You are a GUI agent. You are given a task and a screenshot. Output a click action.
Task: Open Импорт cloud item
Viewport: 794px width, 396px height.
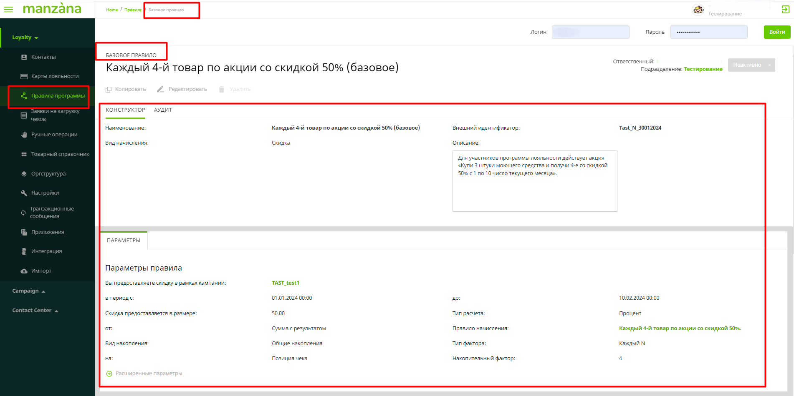[x=41, y=271]
